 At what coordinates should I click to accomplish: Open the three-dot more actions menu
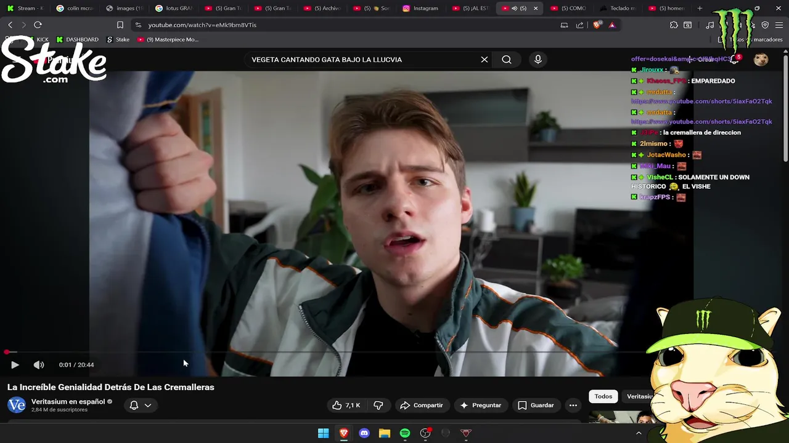click(x=573, y=405)
